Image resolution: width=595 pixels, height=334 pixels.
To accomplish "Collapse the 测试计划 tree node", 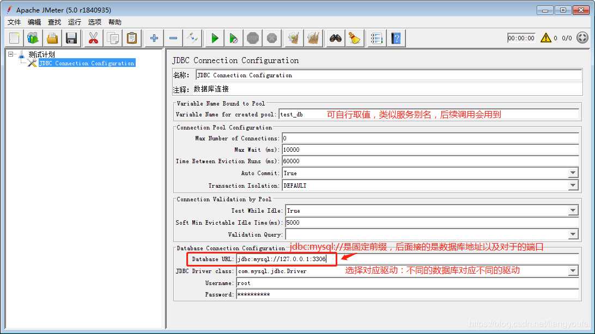I will tap(11, 54).
